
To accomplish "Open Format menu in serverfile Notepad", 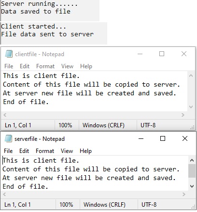I will 45,151.
